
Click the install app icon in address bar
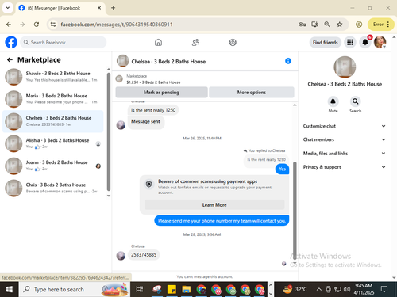tap(314, 25)
